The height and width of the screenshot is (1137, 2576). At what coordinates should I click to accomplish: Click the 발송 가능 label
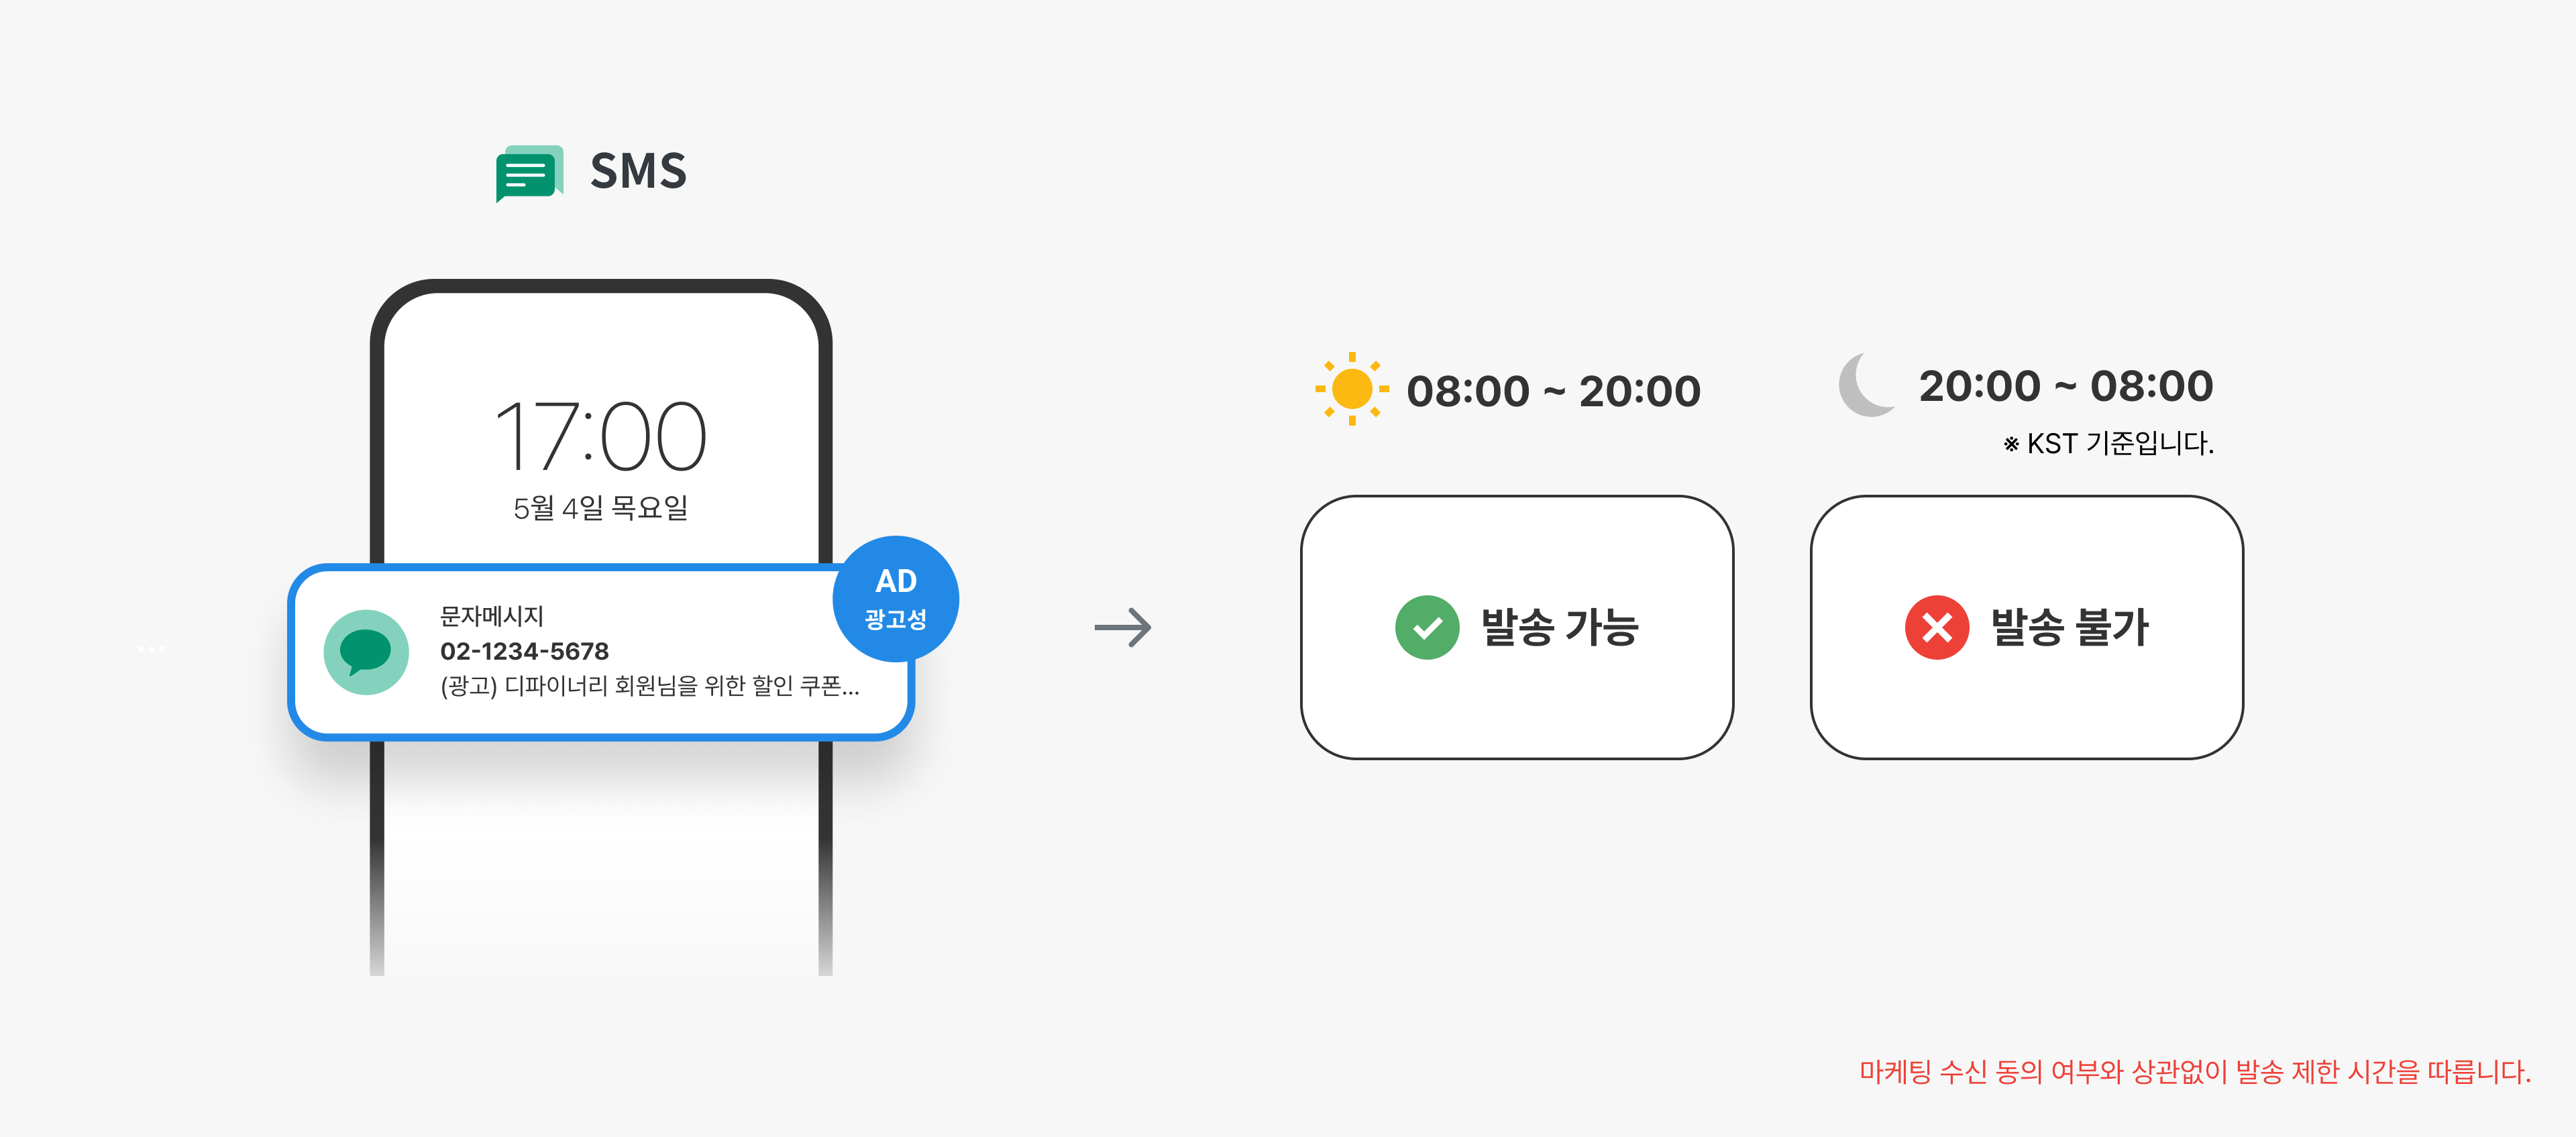pos(1559,627)
